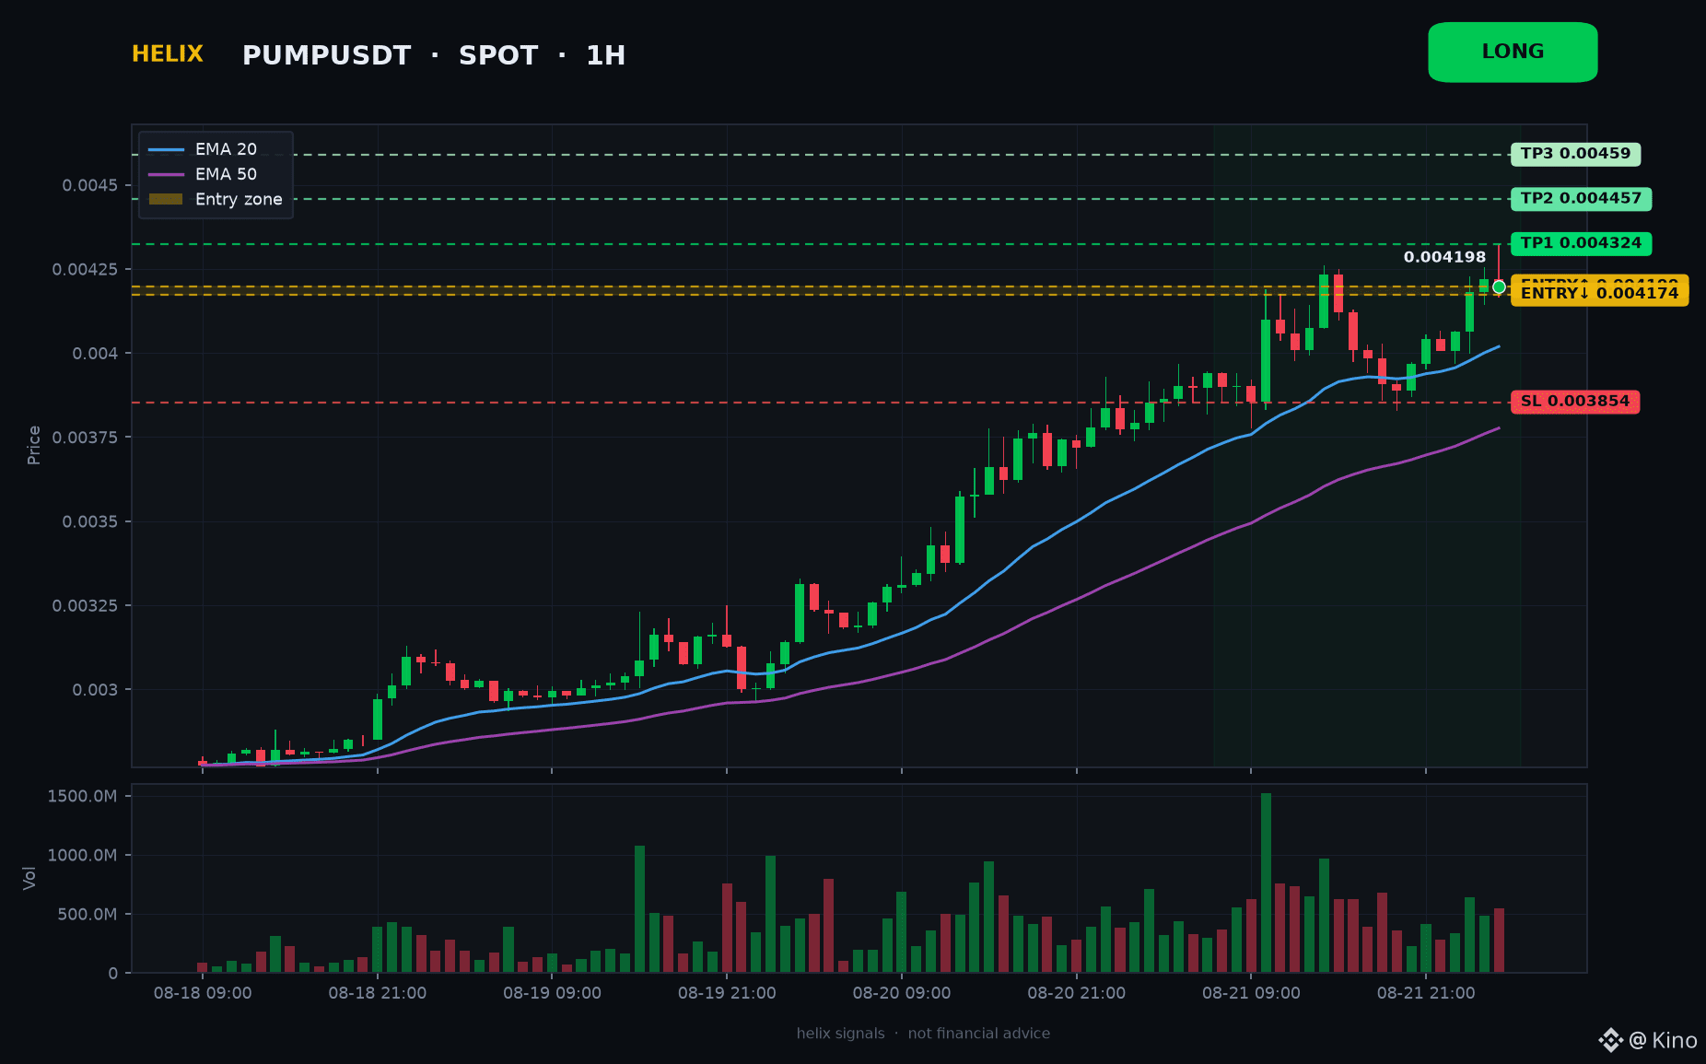Click the 0.0045 price axis tick
The height and width of the screenshot is (1064, 1706).
click(x=90, y=185)
